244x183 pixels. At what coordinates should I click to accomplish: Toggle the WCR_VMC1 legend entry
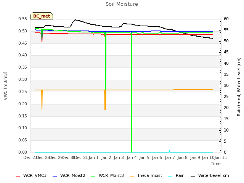[x=31, y=176]
